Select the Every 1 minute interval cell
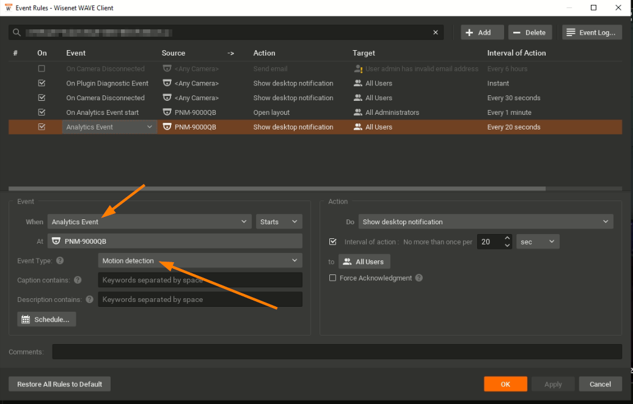Image resolution: width=633 pixels, height=404 pixels. (509, 112)
